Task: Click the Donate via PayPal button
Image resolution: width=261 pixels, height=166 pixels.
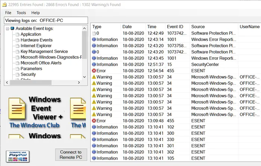Action: tap(18, 156)
